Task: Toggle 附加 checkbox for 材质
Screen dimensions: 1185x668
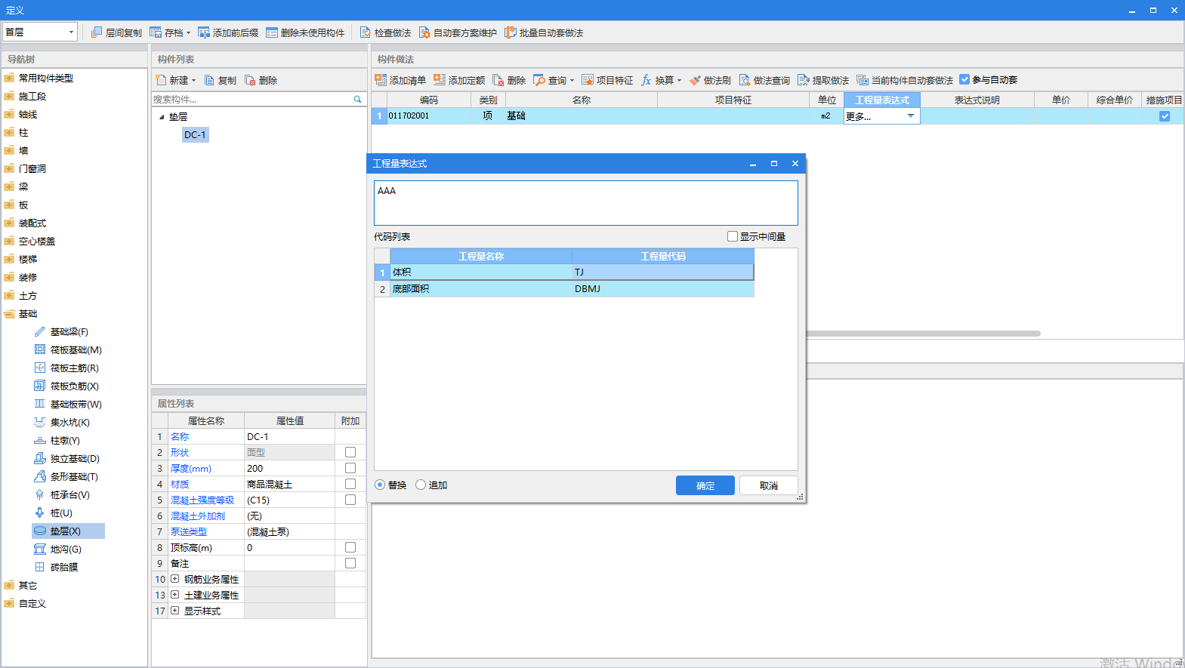Action: (350, 484)
